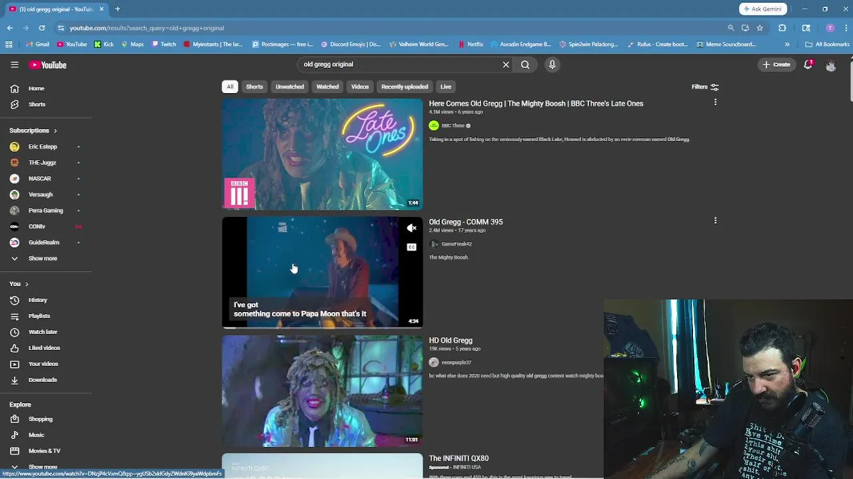Go to the YouTube logo home
Screen dimensions: 853x479
click(x=47, y=65)
